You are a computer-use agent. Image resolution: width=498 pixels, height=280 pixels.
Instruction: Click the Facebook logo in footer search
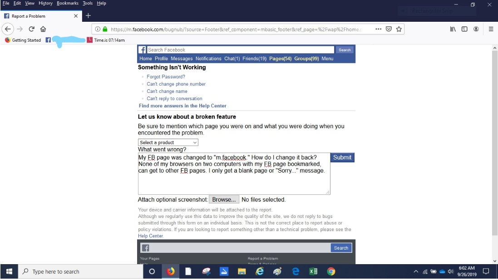point(145,248)
